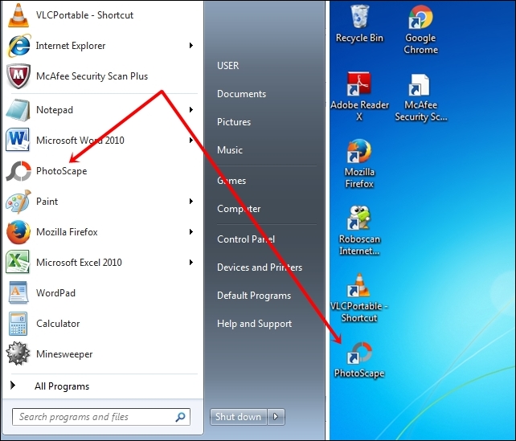Click the Calculator label text

coord(58,323)
